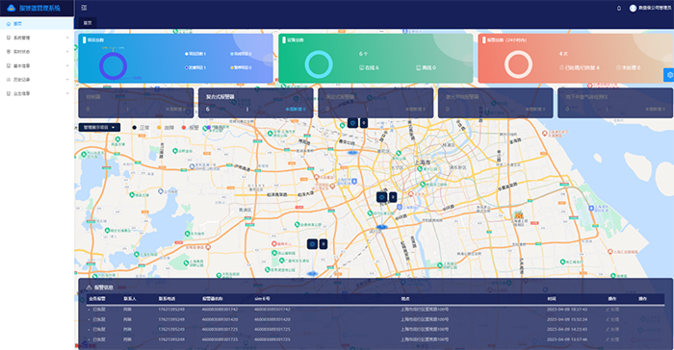Expand the 历史记录 sidebar menu
Screen dimensions: 674x350
pyautogui.click(x=37, y=80)
